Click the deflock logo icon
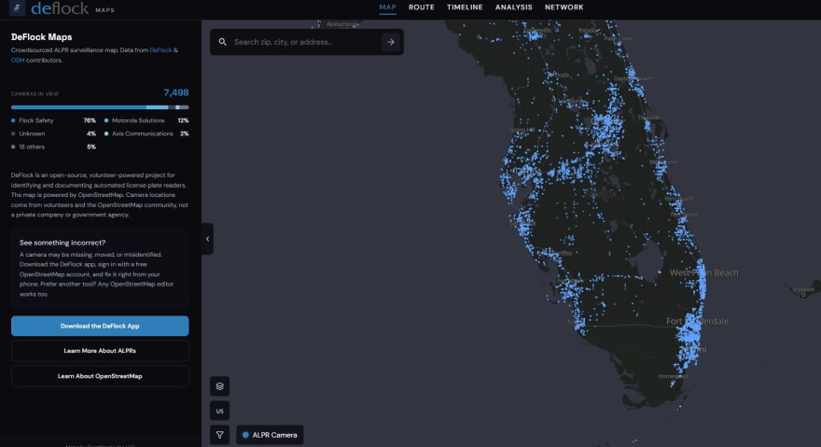The image size is (821, 447). point(18,8)
